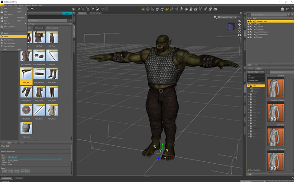
Task: Open the Save As submenu
Action: point(13,24)
